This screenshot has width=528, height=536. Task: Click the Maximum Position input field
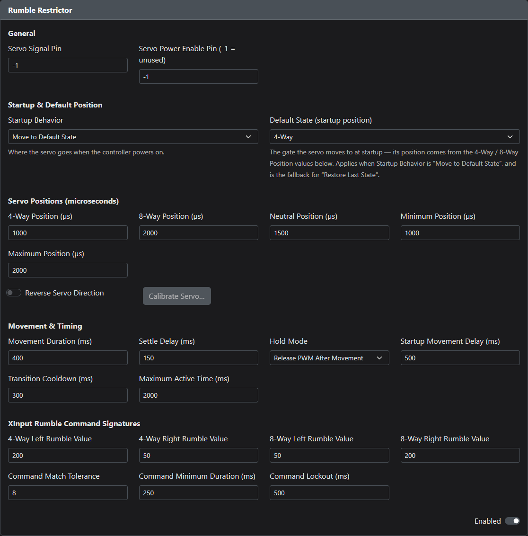pyautogui.click(x=68, y=270)
